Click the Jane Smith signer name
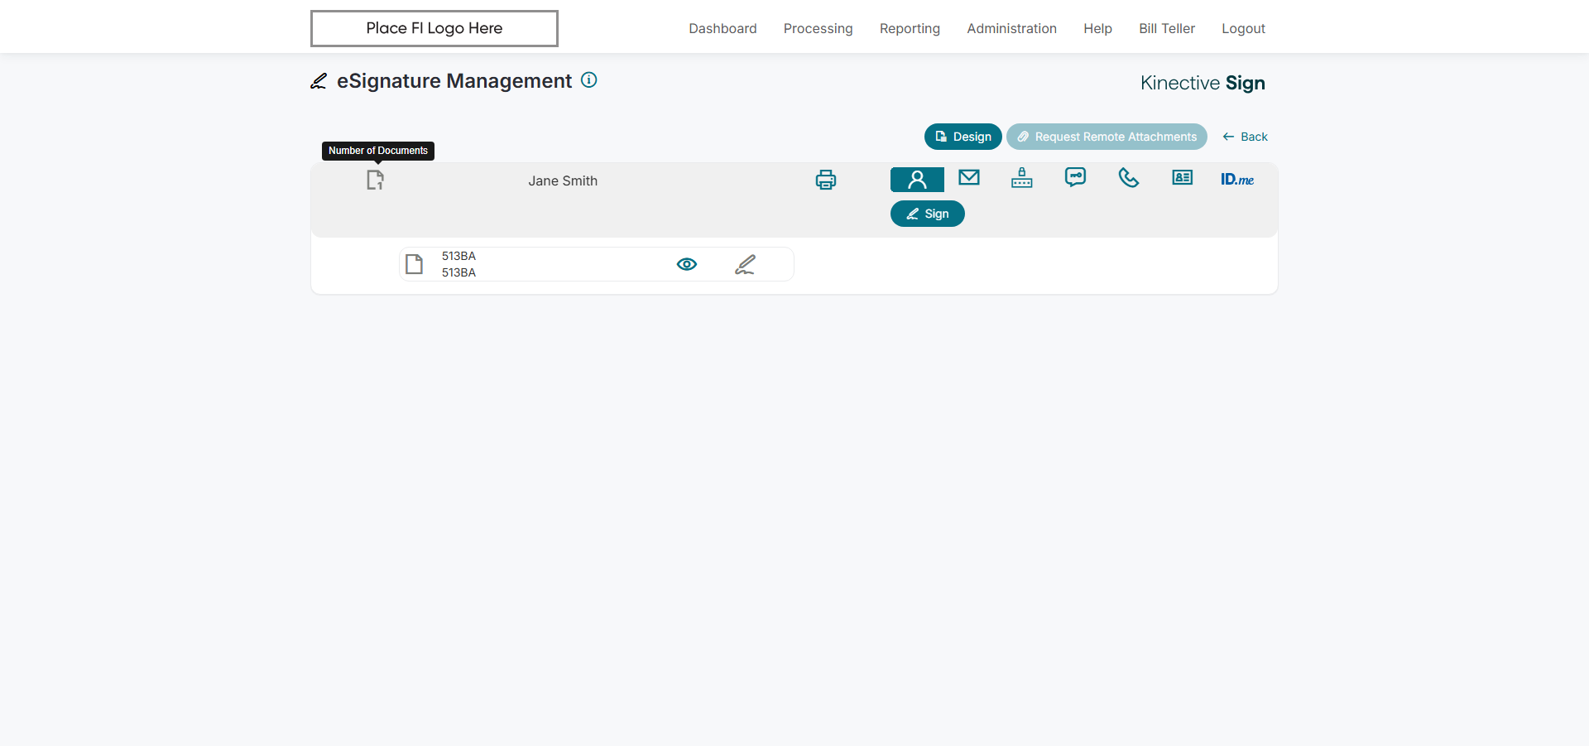Viewport: 1589px width, 746px height. pyautogui.click(x=563, y=180)
